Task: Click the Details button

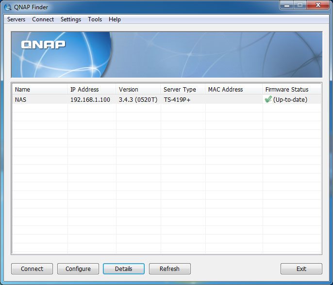Action: coord(124,269)
